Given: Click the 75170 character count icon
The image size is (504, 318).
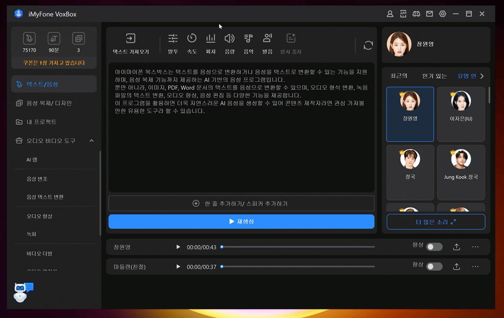Looking at the screenshot, I should [x=29, y=38].
